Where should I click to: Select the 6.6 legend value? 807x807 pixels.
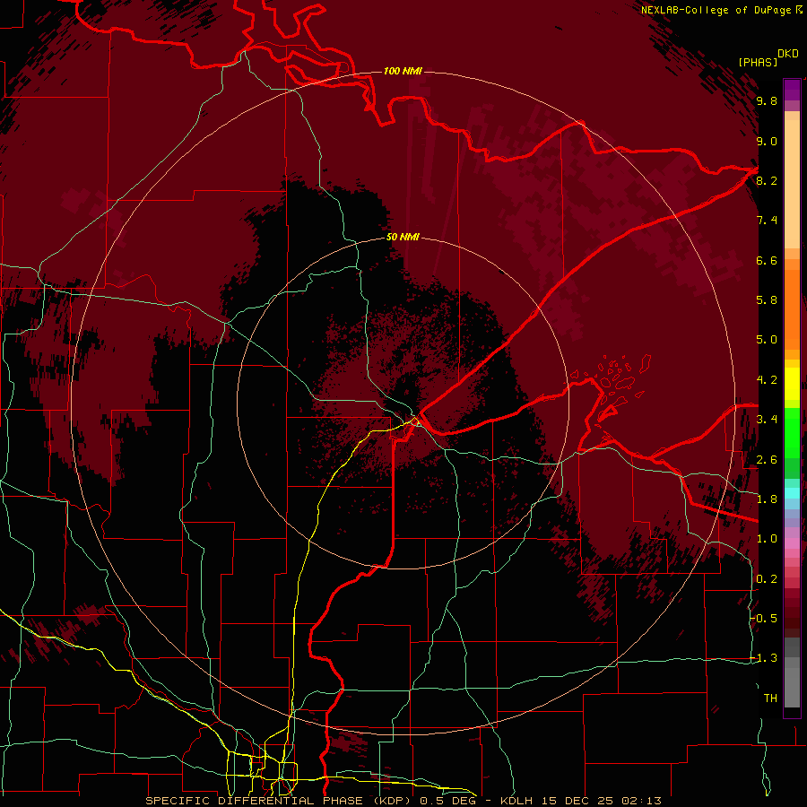click(767, 260)
